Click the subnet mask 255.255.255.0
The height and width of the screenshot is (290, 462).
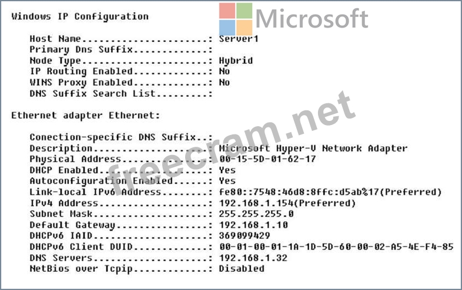click(256, 214)
